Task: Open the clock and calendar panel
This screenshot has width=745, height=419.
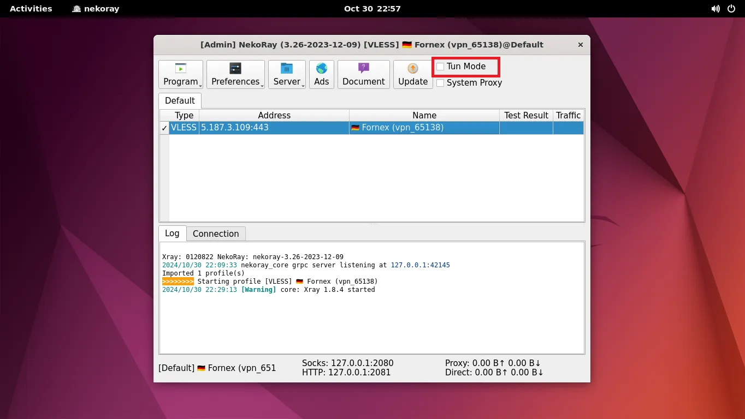Action: tap(372, 9)
